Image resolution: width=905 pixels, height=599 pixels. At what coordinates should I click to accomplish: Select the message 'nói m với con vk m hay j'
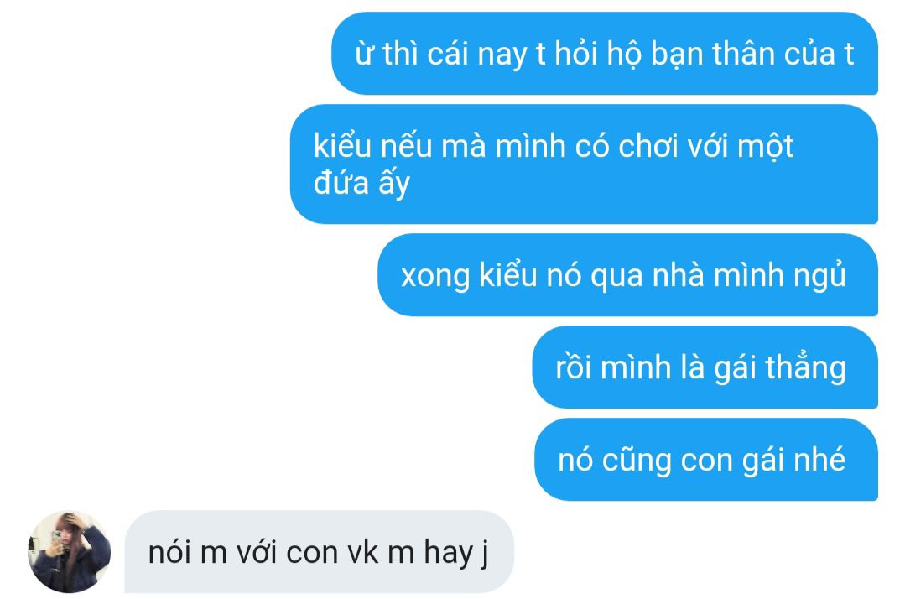pos(320,552)
